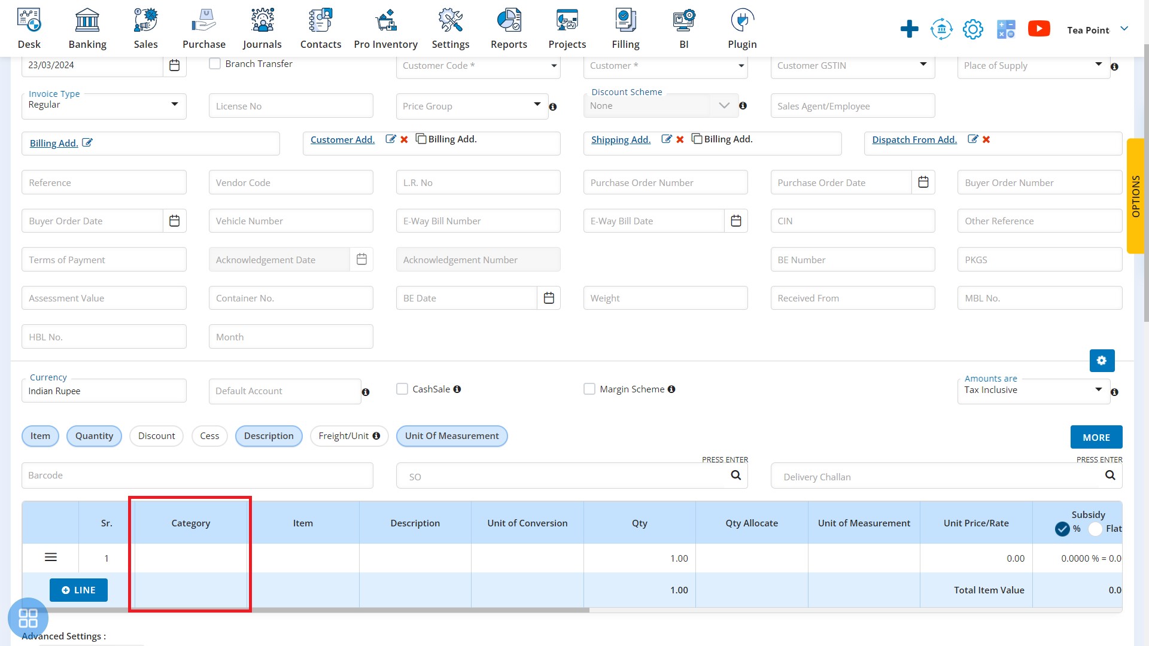Remove Customer Add. with red cross
1149x646 pixels.
coord(404,139)
